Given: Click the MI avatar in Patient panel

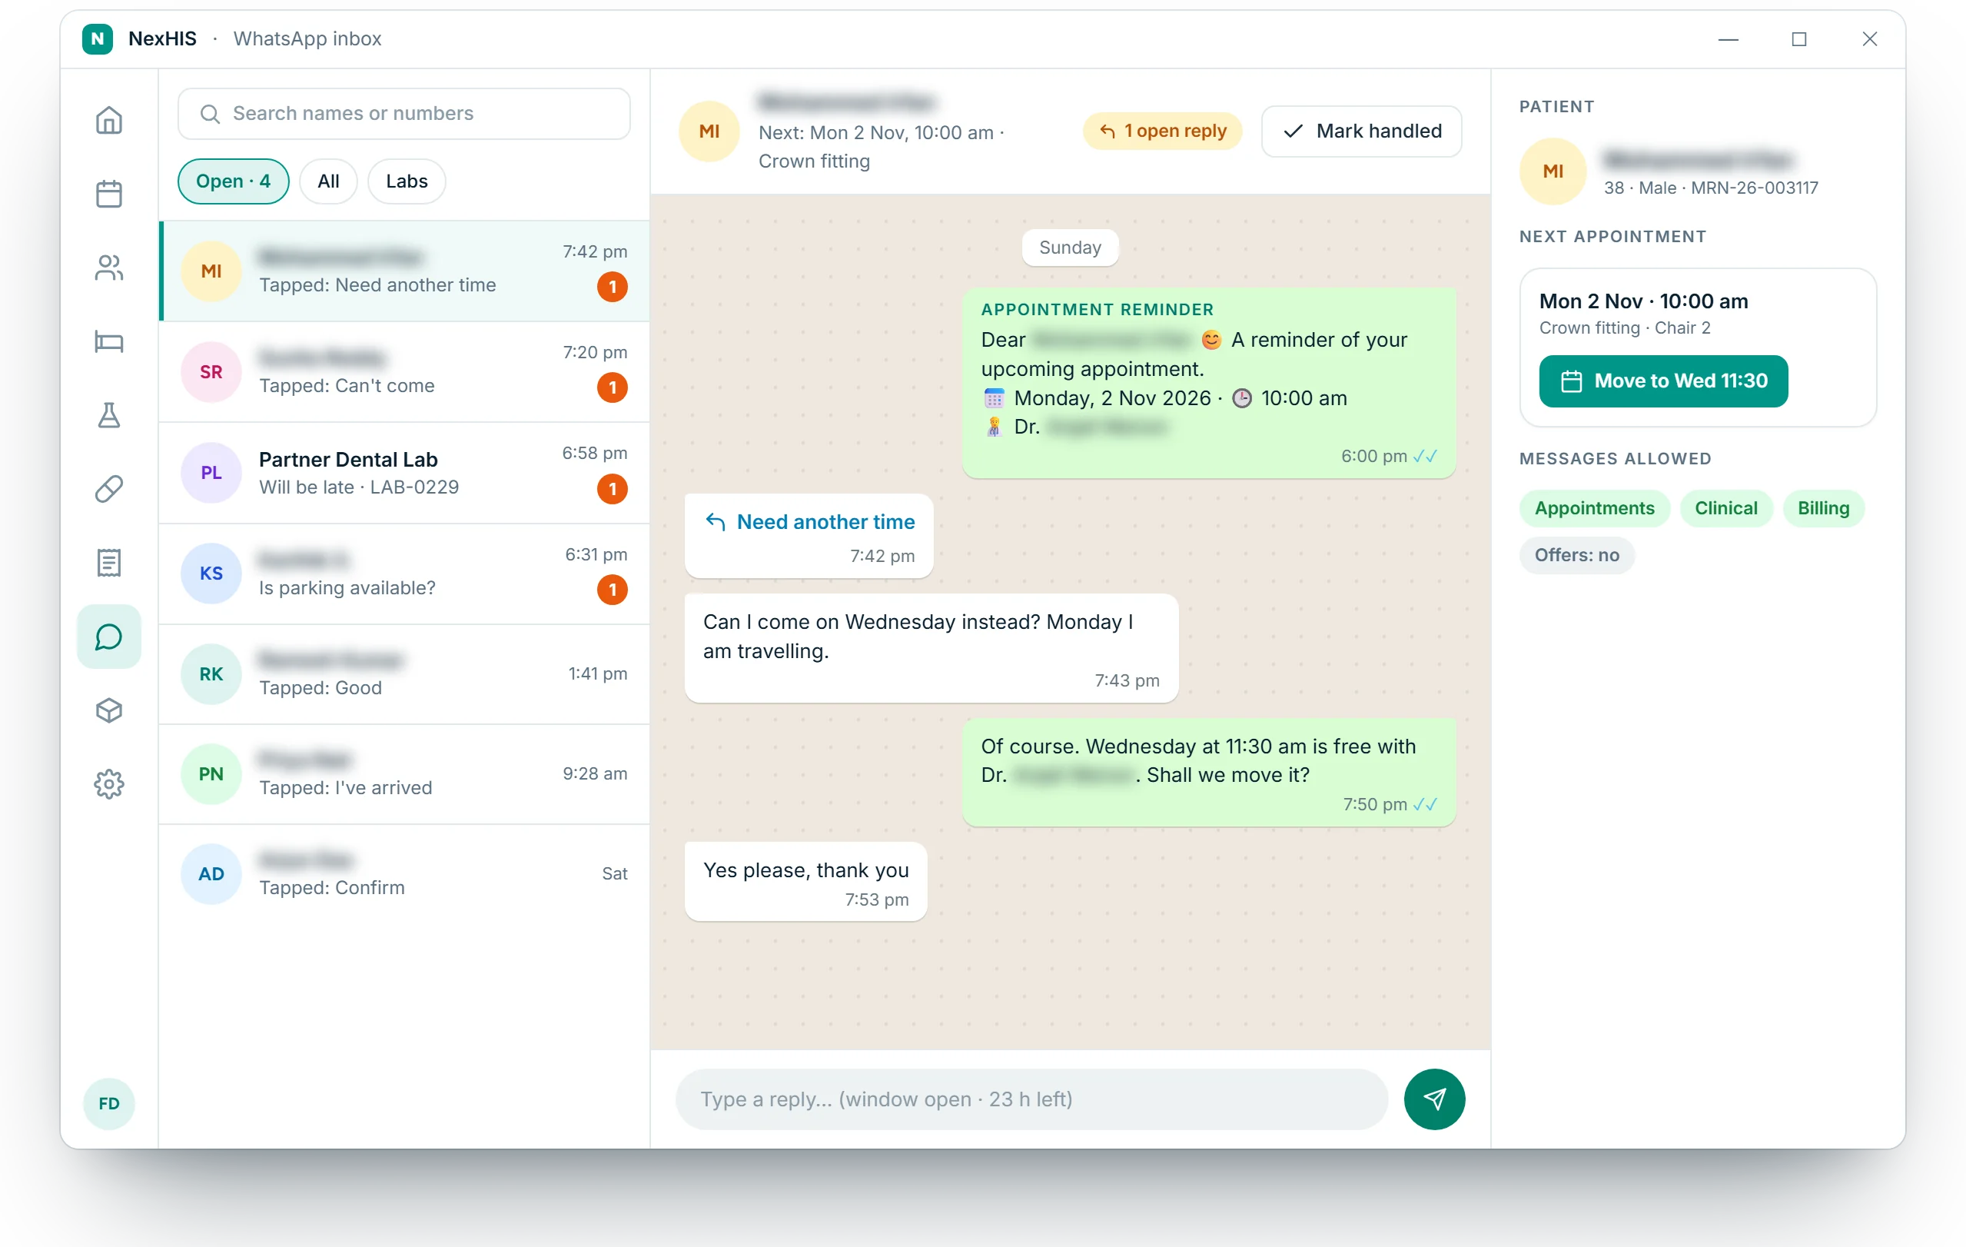Looking at the screenshot, I should pos(1552,171).
